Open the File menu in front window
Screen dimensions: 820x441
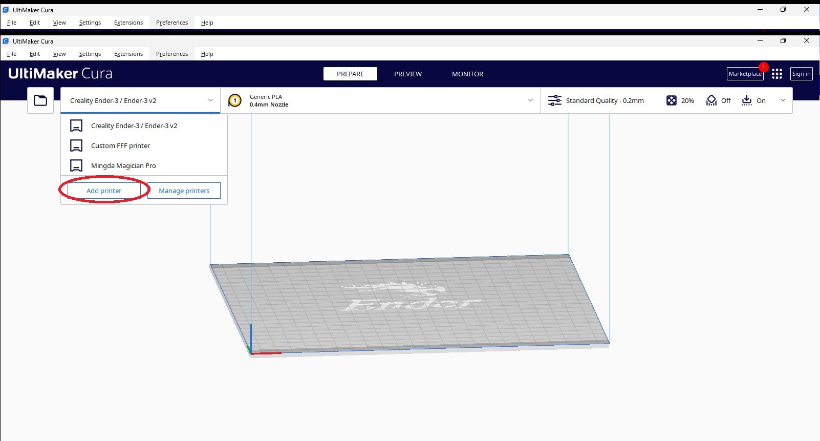12,54
